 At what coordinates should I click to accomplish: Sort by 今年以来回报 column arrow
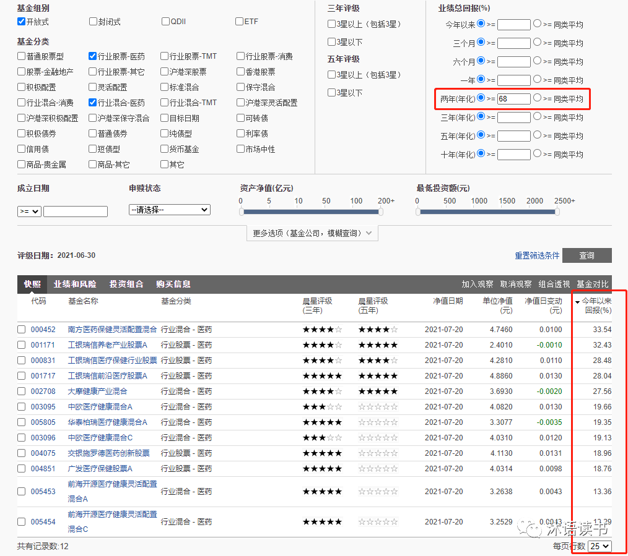[578, 302]
